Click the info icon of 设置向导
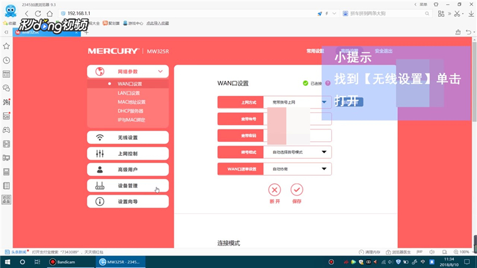Screen dimensions: 477x268 click(100, 201)
